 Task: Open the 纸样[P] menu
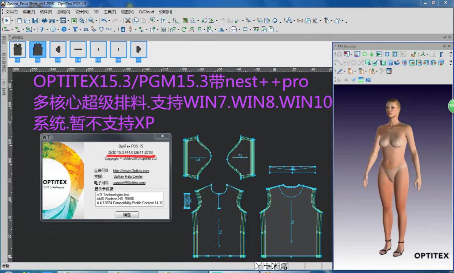(x=46, y=12)
